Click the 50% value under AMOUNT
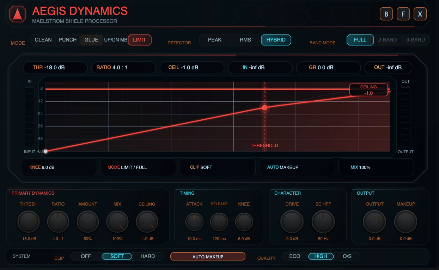439x270 pixels. tap(88, 239)
